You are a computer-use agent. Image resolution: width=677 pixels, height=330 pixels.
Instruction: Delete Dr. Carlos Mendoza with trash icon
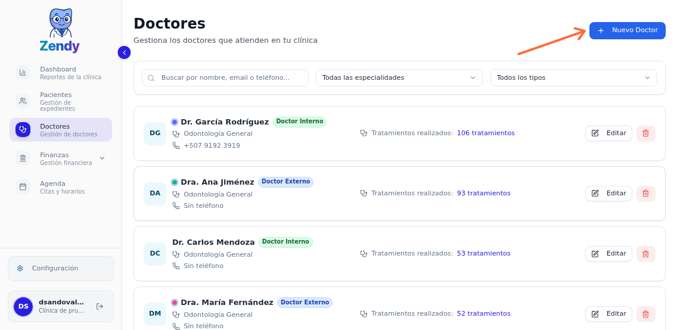[646, 254]
